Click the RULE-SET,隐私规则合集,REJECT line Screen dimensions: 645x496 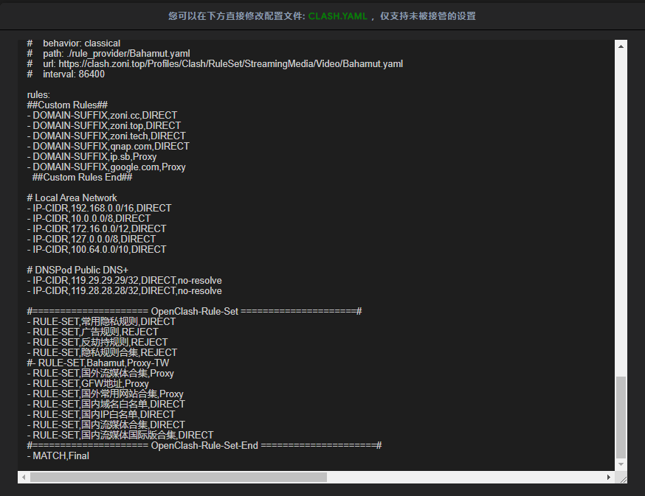point(102,352)
